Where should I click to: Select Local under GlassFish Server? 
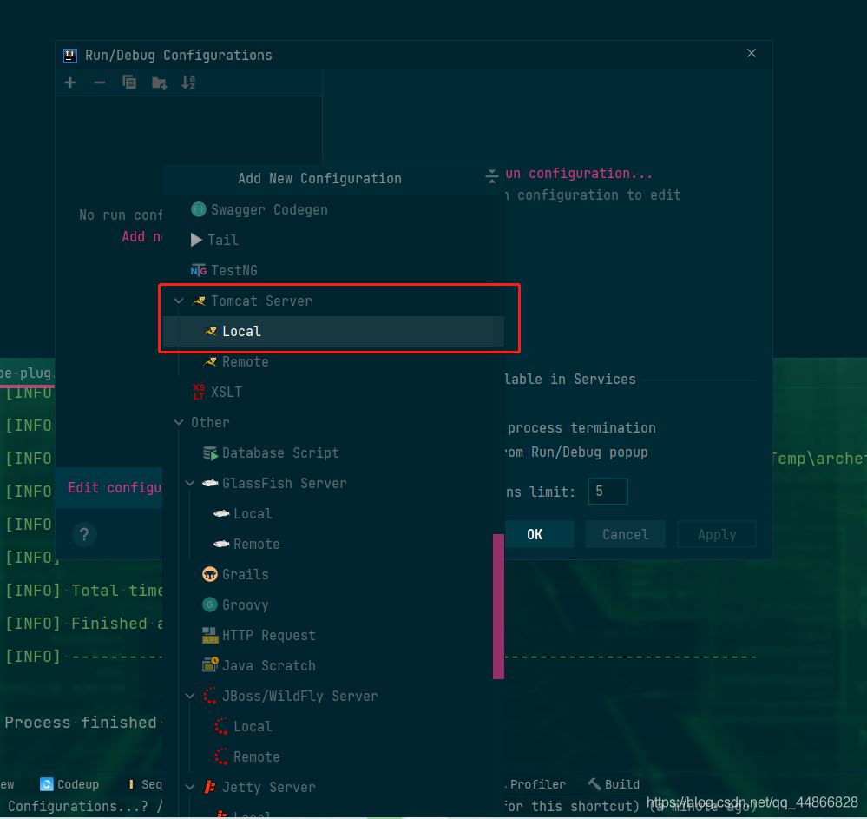pos(333,514)
